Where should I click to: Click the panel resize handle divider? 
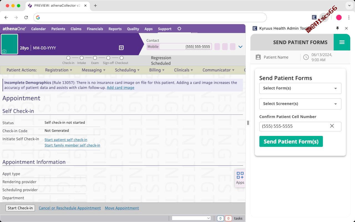tap(248, 123)
